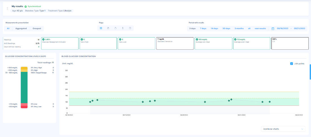311x137 pixels.
Task: Click the Days without reading row
Action: point(22,47)
